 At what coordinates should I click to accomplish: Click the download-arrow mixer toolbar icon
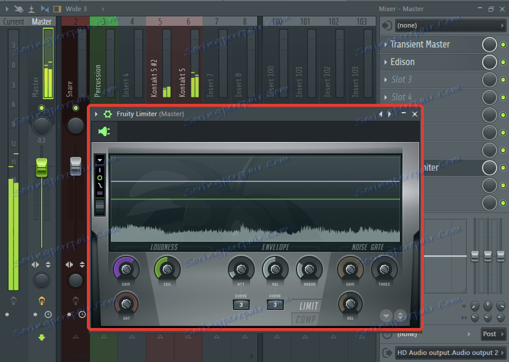point(31,9)
